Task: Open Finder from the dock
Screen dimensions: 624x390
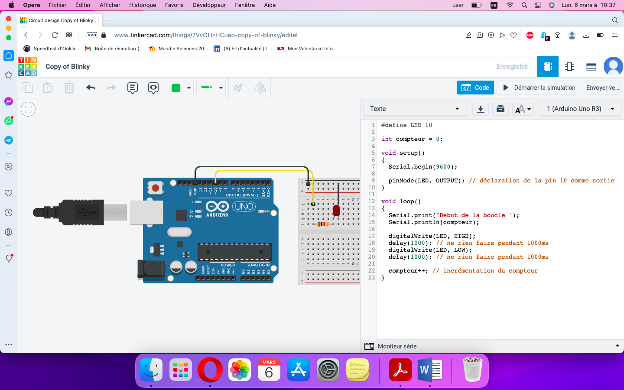Action: (x=151, y=370)
